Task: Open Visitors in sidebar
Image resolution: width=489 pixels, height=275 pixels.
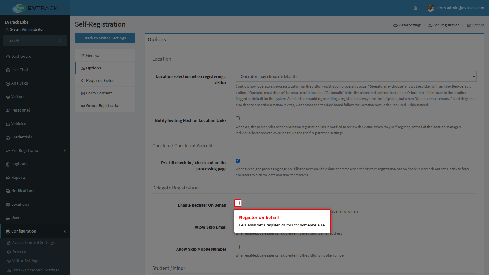Action: click(x=35, y=97)
